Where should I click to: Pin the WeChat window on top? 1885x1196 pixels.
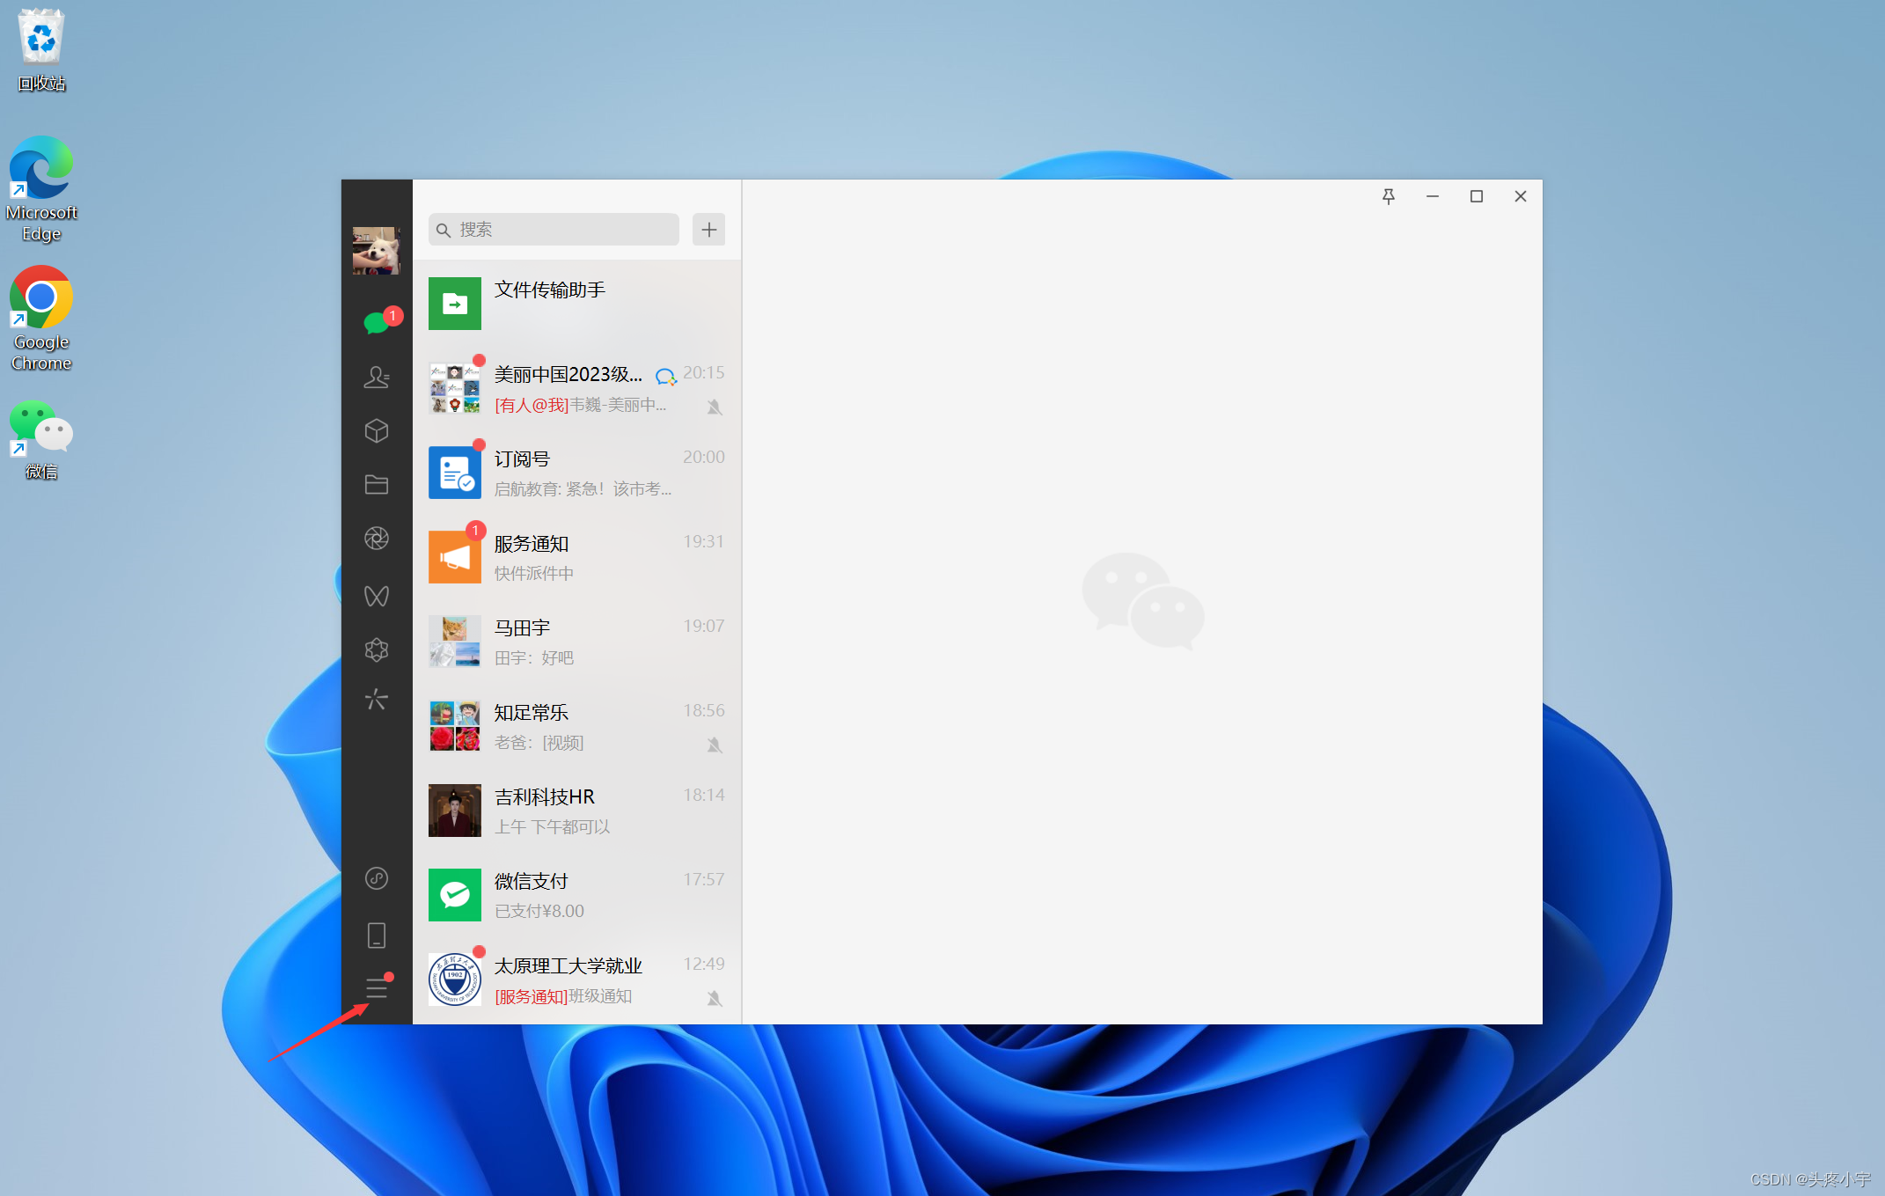(1388, 196)
